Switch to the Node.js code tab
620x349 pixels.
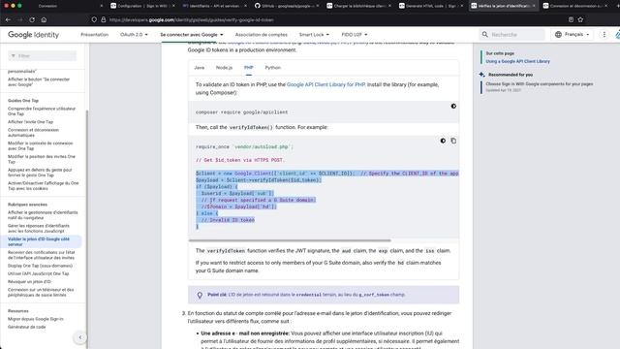coord(224,68)
